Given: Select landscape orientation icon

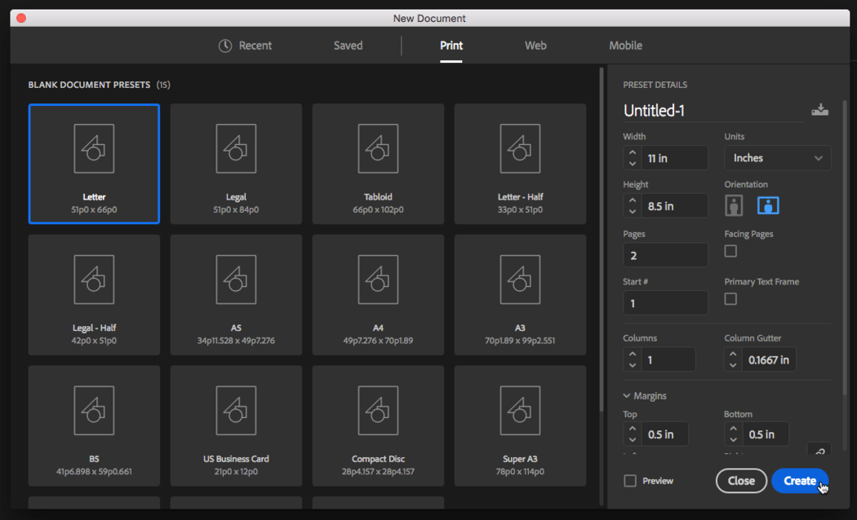Looking at the screenshot, I should point(768,205).
